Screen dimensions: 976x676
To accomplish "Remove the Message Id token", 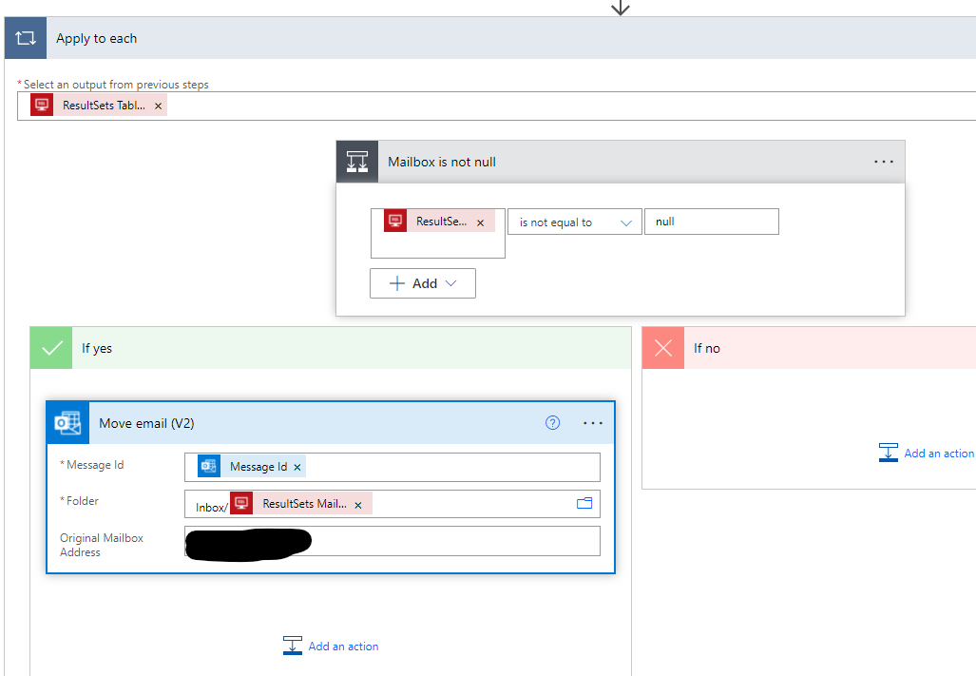I will pos(297,468).
